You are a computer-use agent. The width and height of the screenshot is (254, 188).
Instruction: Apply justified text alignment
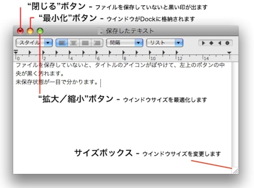pyautogui.click(x=85, y=43)
